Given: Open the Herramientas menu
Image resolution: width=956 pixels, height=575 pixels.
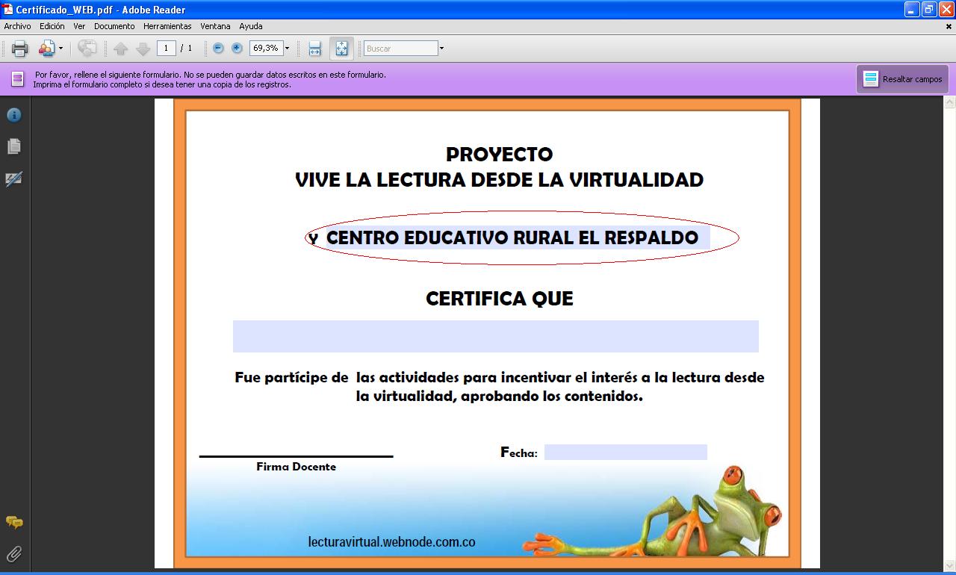Looking at the screenshot, I should [x=167, y=26].
